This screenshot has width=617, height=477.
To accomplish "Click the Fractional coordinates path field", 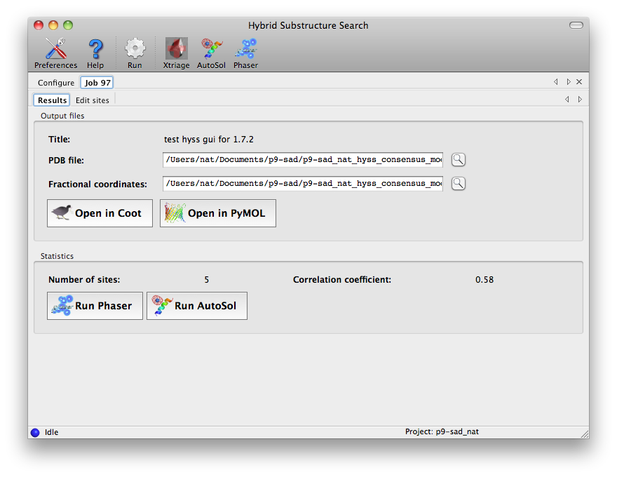I will 303,184.
